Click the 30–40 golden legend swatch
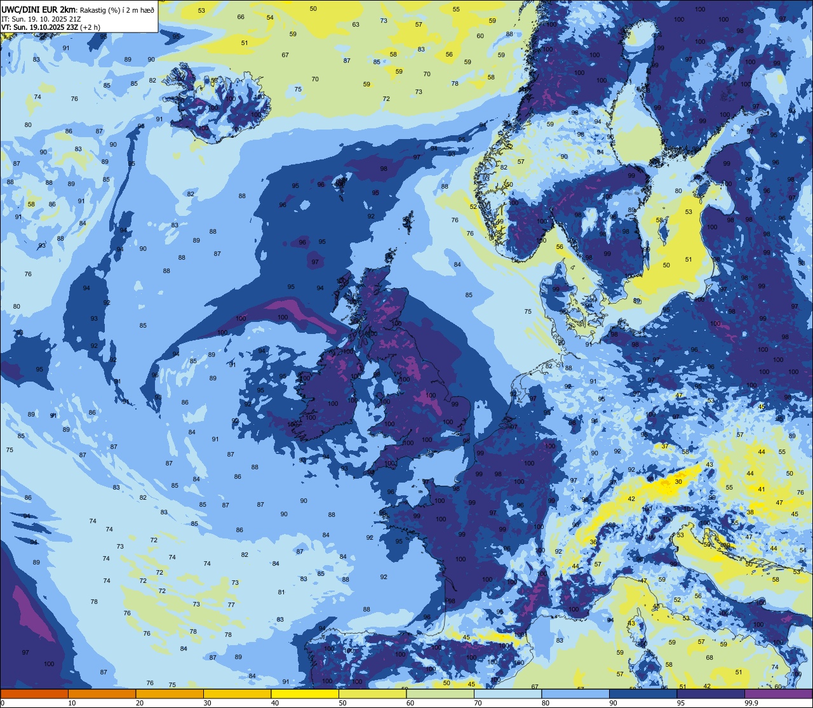The image size is (813, 708). point(237,693)
